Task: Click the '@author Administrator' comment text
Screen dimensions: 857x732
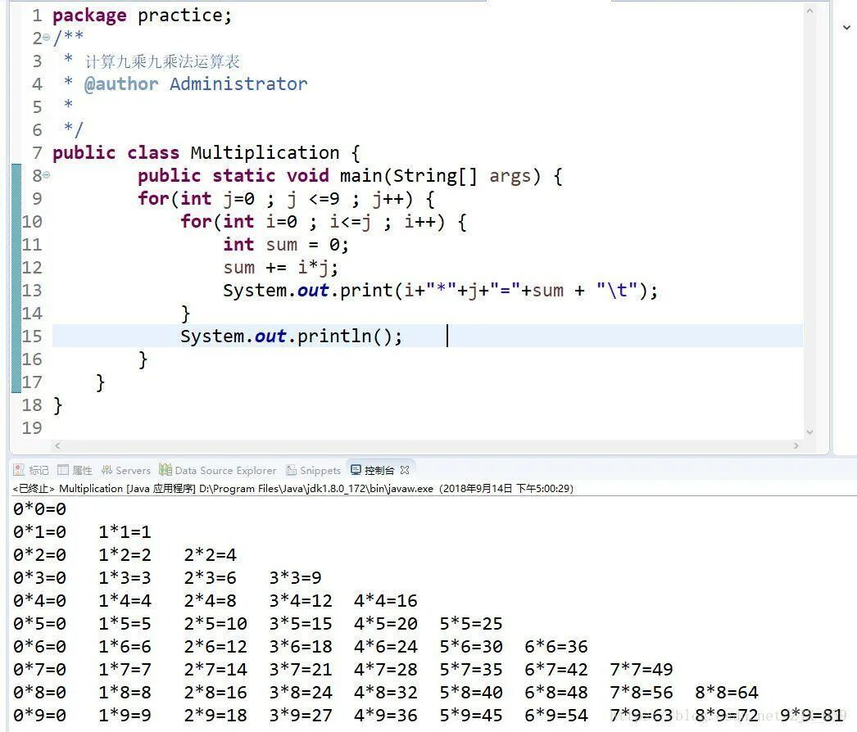Action: coord(196,84)
